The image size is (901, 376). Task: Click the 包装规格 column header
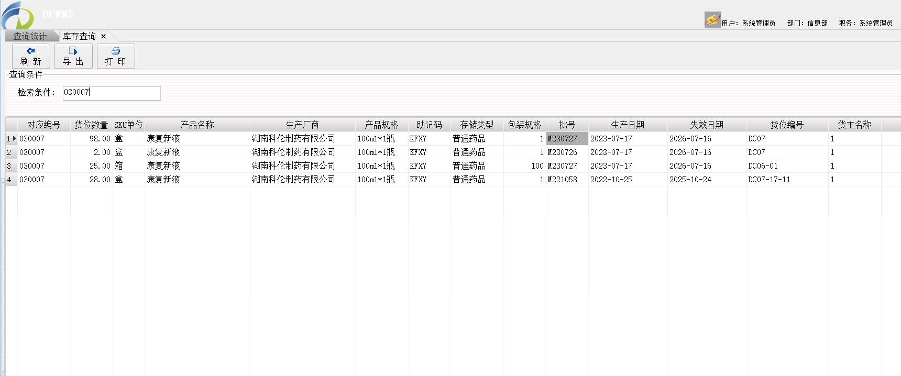coord(524,125)
